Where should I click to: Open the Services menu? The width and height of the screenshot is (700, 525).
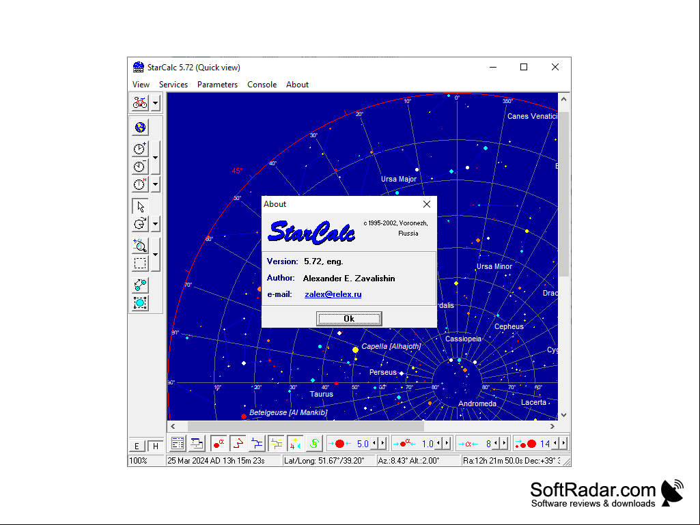pyautogui.click(x=173, y=85)
